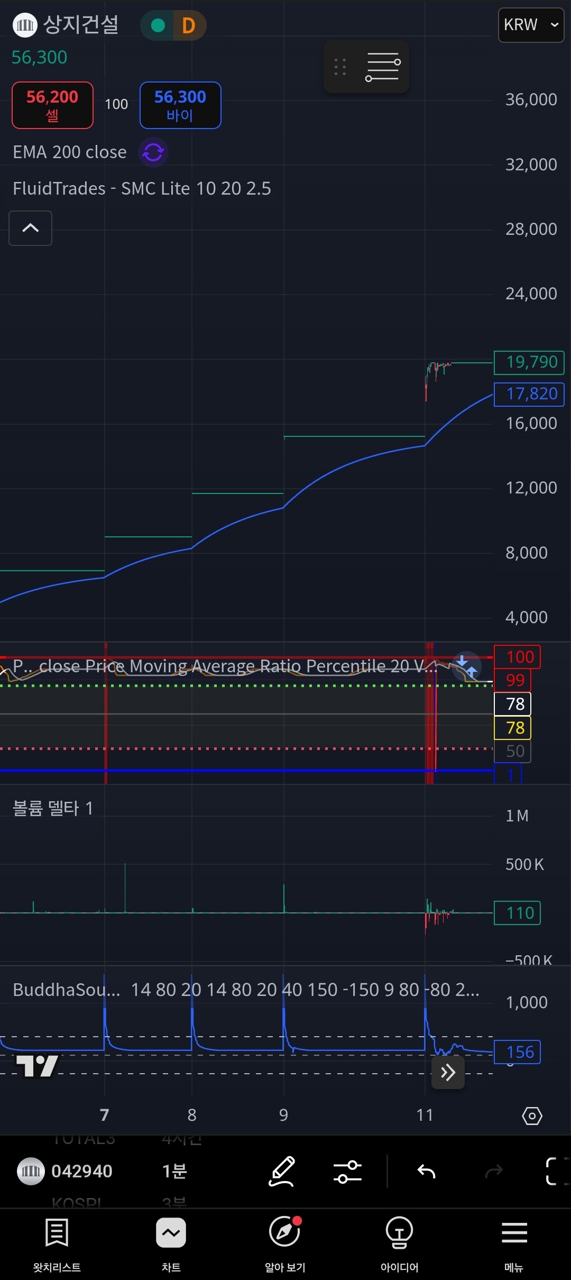Tap the 19,790 price label on scale
The height and width of the screenshot is (1280, 571).
click(x=529, y=362)
